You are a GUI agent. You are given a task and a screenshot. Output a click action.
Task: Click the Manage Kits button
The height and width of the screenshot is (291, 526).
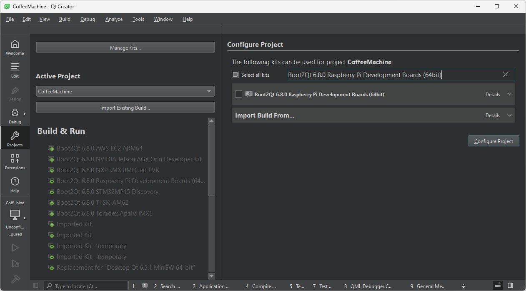[125, 48]
